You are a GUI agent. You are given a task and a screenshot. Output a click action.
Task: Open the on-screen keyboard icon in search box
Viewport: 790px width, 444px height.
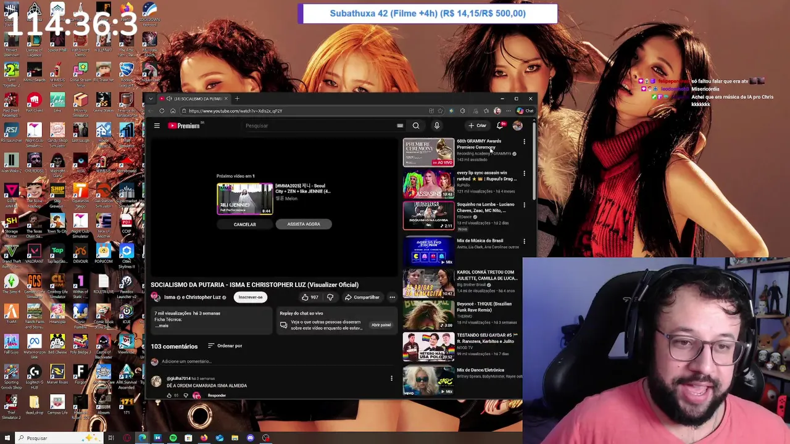coord(400,126)
